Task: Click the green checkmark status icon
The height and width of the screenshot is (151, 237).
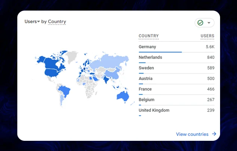Action: pos(201,23)
